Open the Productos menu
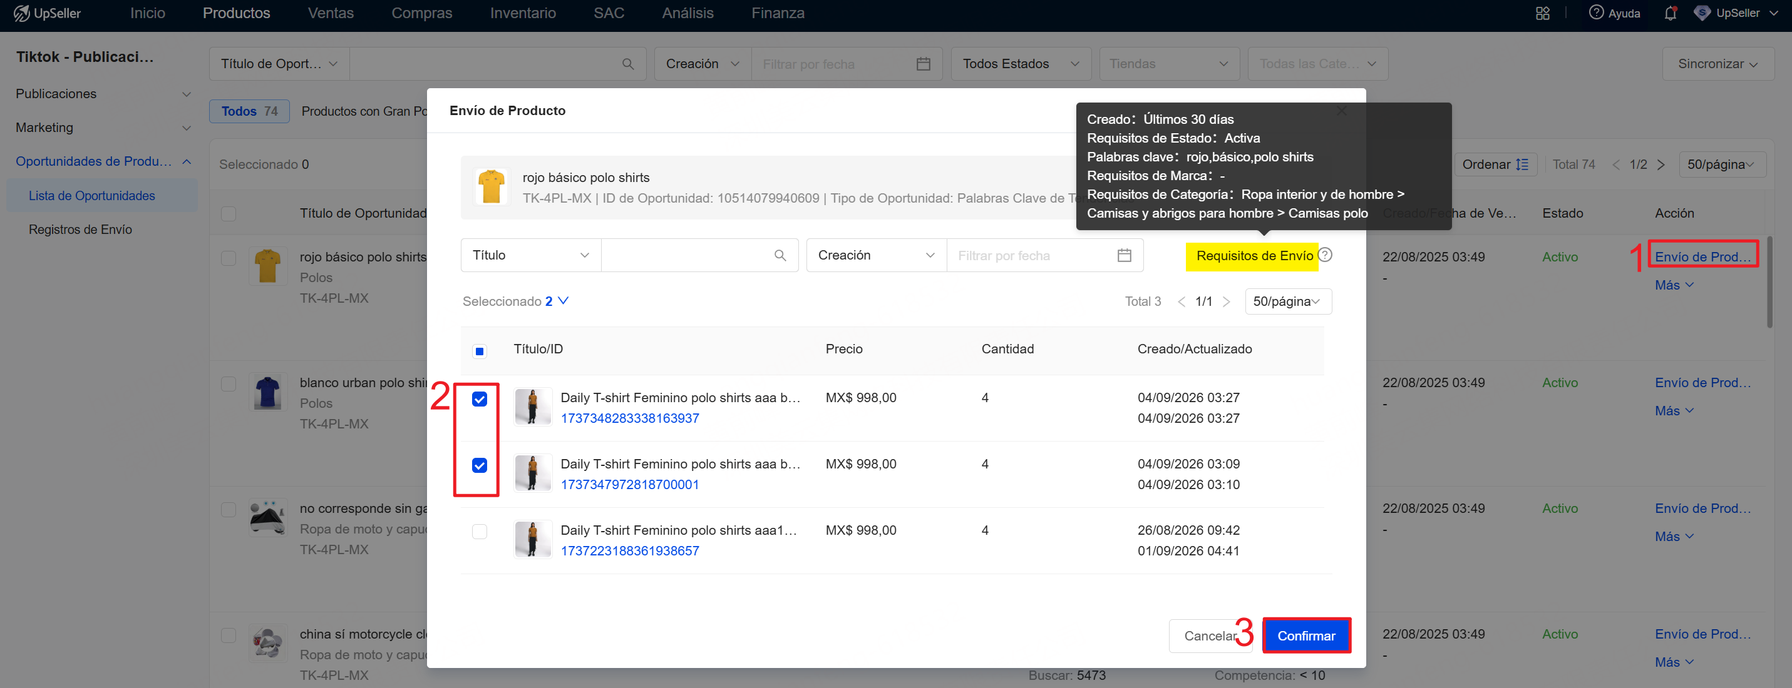This screenshot has height=688, width=1792. [x=237, y=13]
